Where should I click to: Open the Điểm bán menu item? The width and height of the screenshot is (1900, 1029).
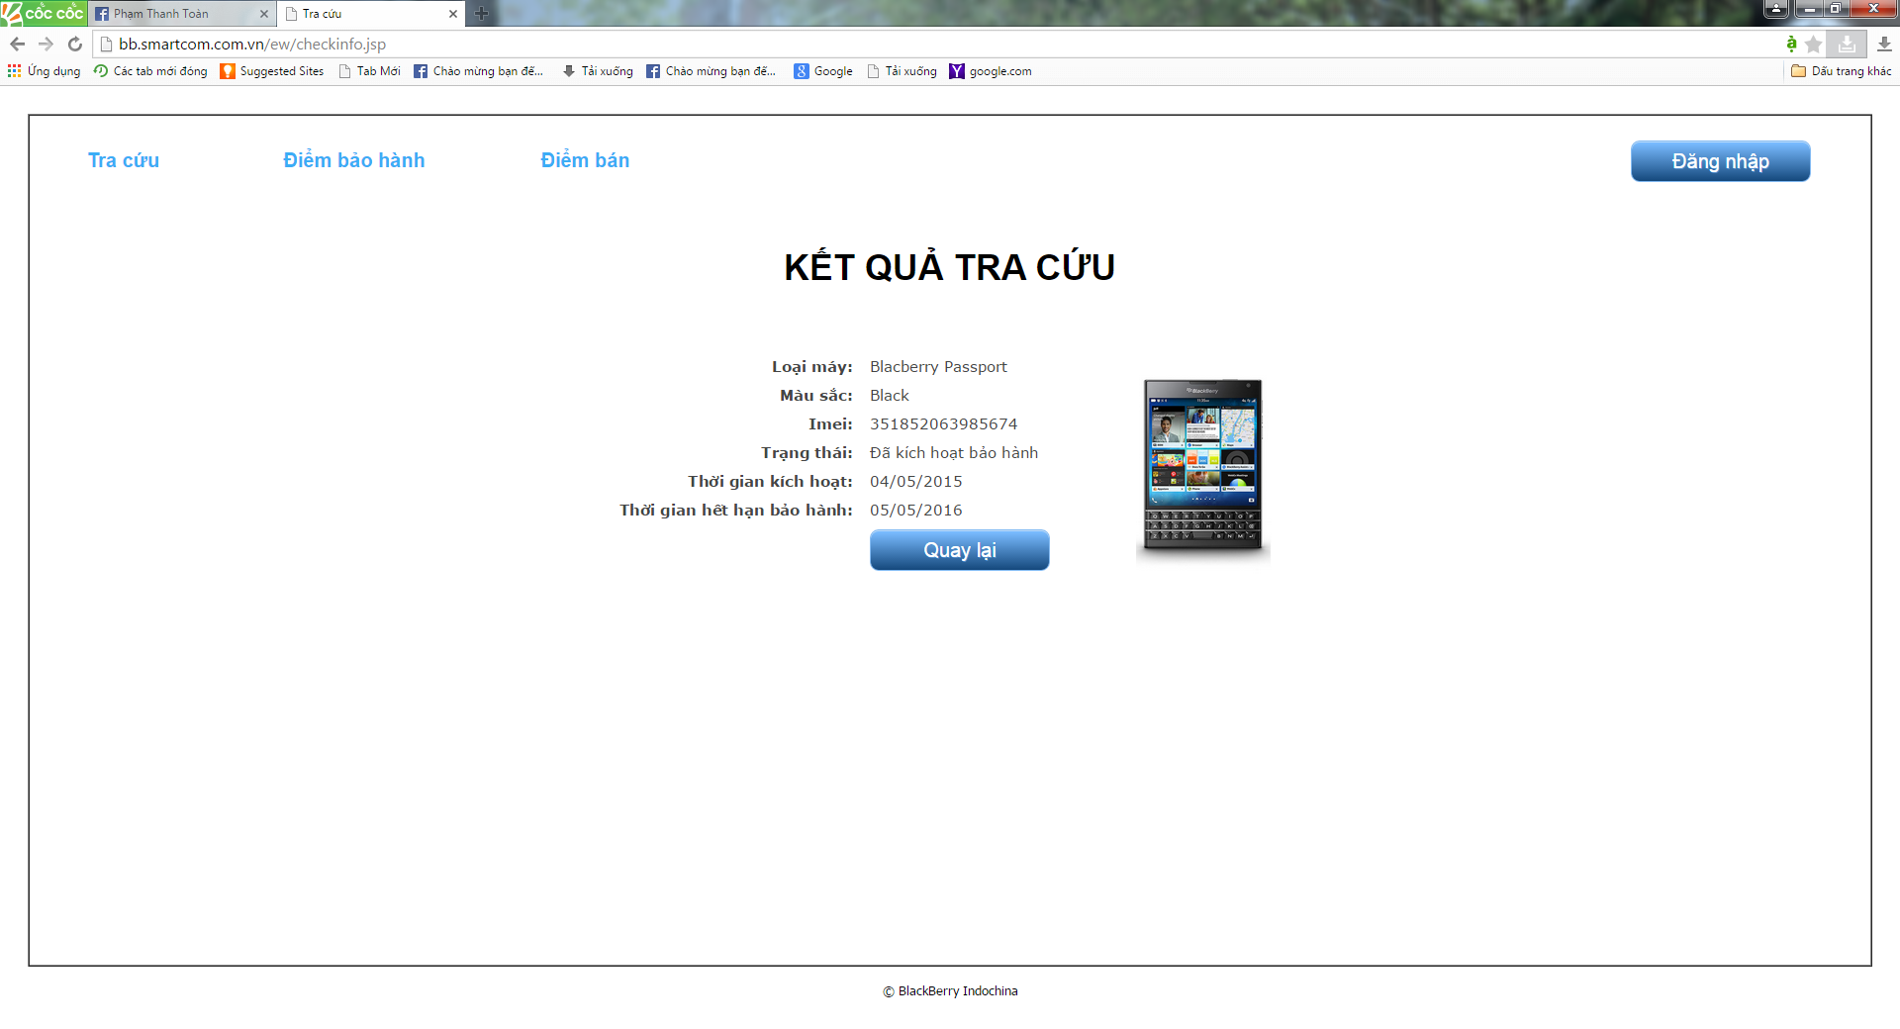tap(585, 160)
